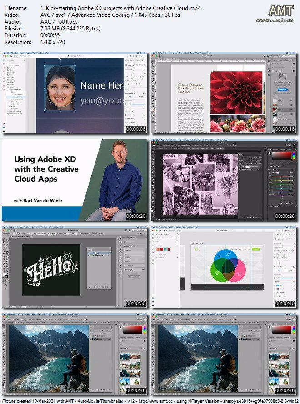Click the 'AAC / 160 Kbps' audio value
The width and height of the screenshot is (300, 404).
tap(59, 22)
